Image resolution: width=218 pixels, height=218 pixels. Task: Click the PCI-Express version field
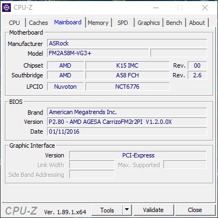coord(138,155)
